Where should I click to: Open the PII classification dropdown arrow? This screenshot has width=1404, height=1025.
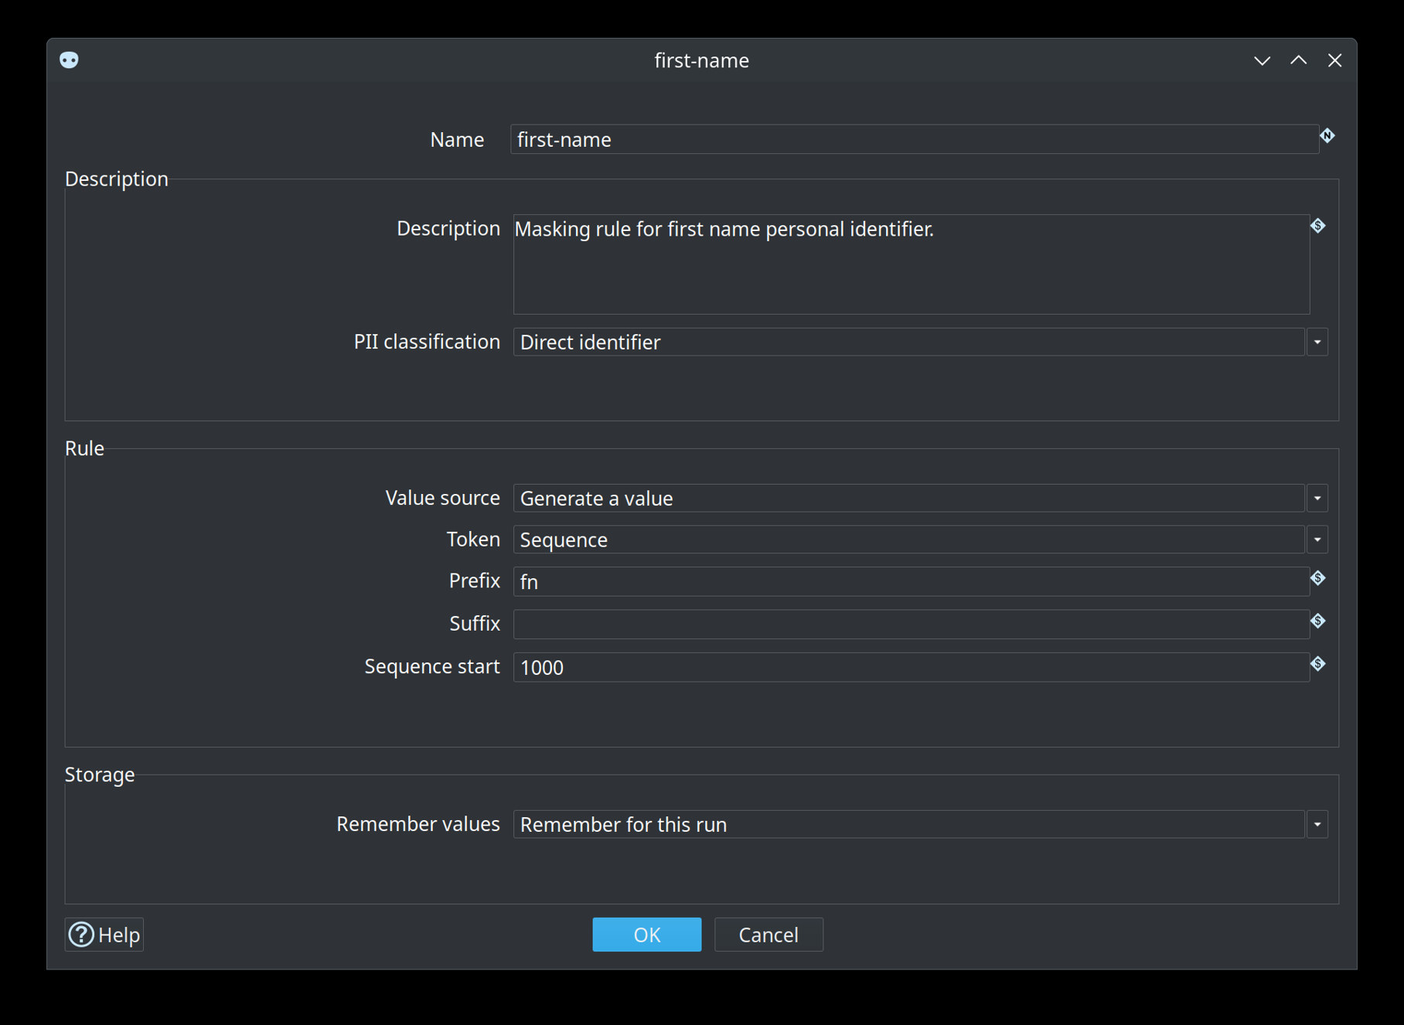coord(1317,342)
